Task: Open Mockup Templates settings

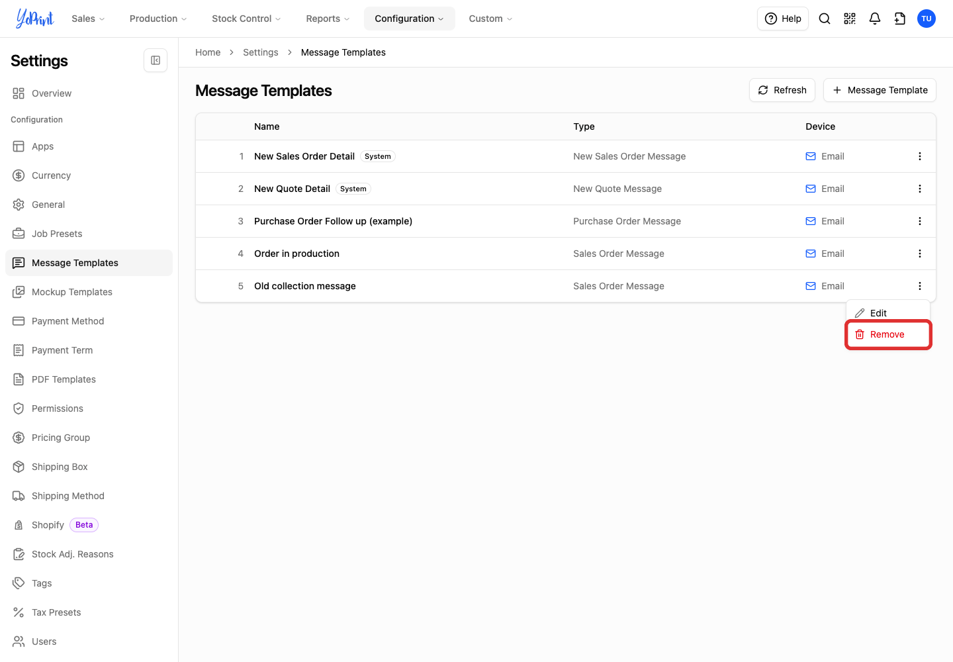Action: coord(89,292)
